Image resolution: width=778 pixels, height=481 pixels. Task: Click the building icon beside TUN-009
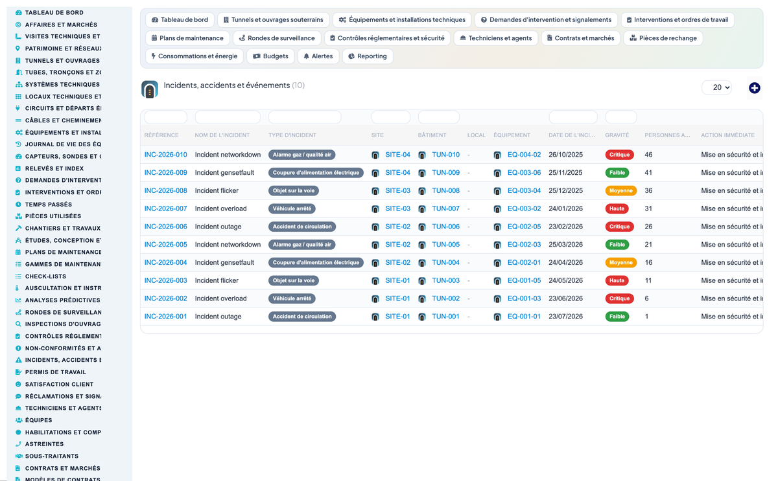(422, 173)
